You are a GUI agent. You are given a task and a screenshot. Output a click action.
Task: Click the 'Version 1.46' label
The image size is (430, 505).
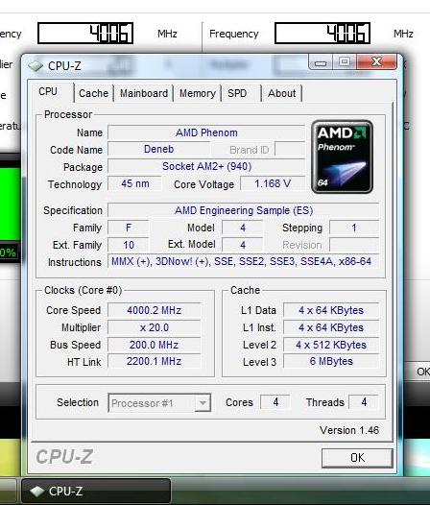point(349,430)
